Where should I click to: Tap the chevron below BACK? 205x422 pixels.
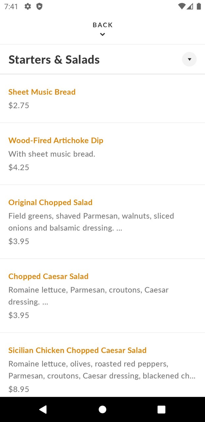click(x=102, y=34)
